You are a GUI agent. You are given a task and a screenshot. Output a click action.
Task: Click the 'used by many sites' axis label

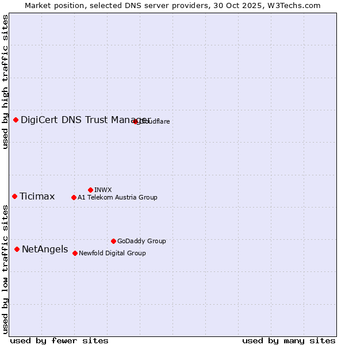(289, 340)
